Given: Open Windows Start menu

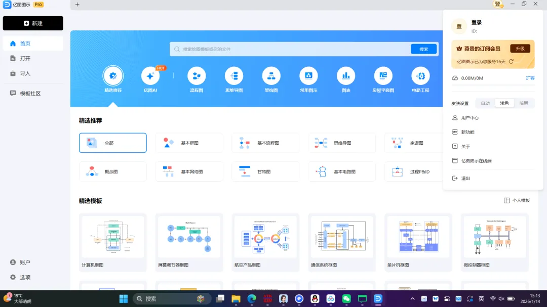Looking at the screenshot, I should point(124,298).
